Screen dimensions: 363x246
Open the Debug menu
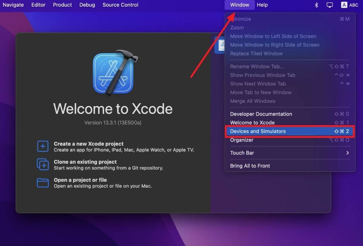(x=87, y=5)
